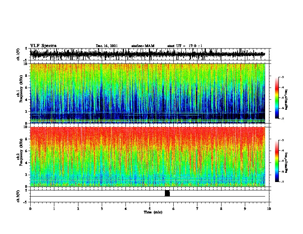Viewport: 303px width, 234px height.
Task: Click the "Time (min)" axis title
Action: click(153, 212)
